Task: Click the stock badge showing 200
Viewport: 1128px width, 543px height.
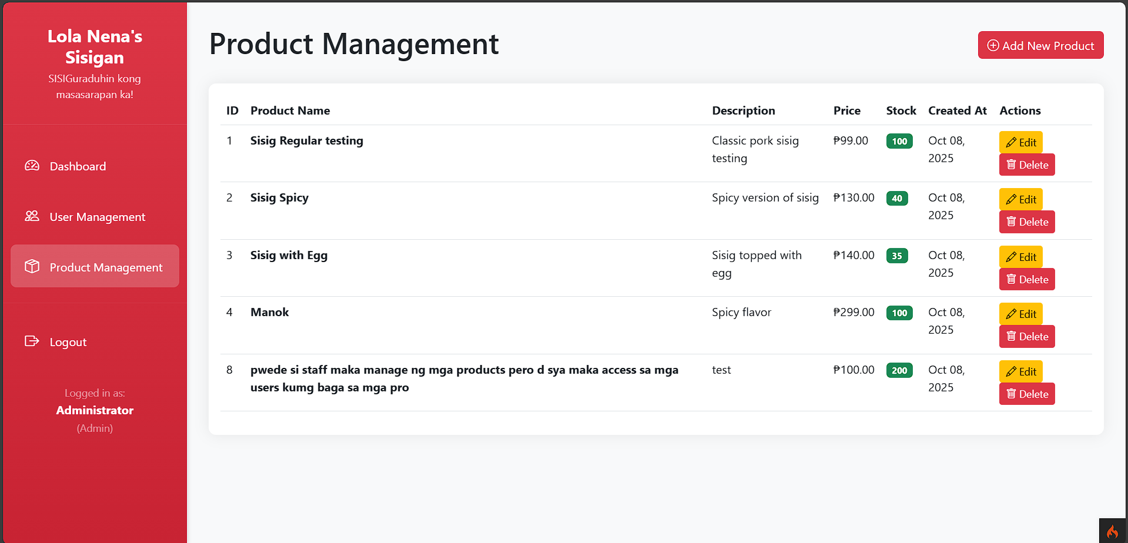Action: [x=899, y=370]
